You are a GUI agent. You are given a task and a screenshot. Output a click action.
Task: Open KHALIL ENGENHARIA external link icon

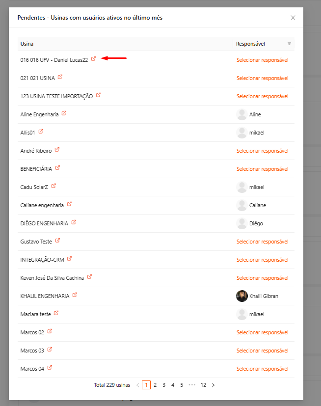pyautogui.click(x=75, y=295)
